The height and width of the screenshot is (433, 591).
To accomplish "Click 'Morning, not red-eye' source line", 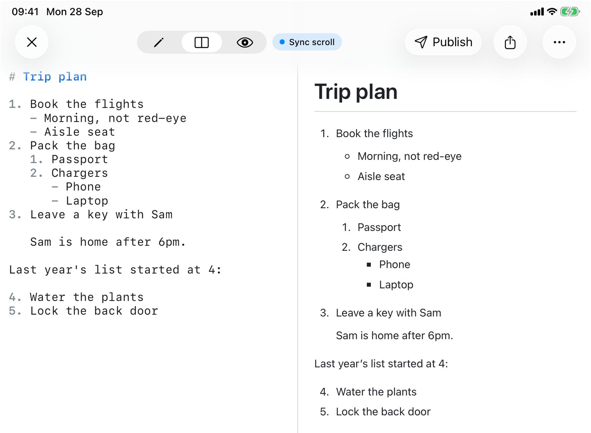I will click(115, 118).
